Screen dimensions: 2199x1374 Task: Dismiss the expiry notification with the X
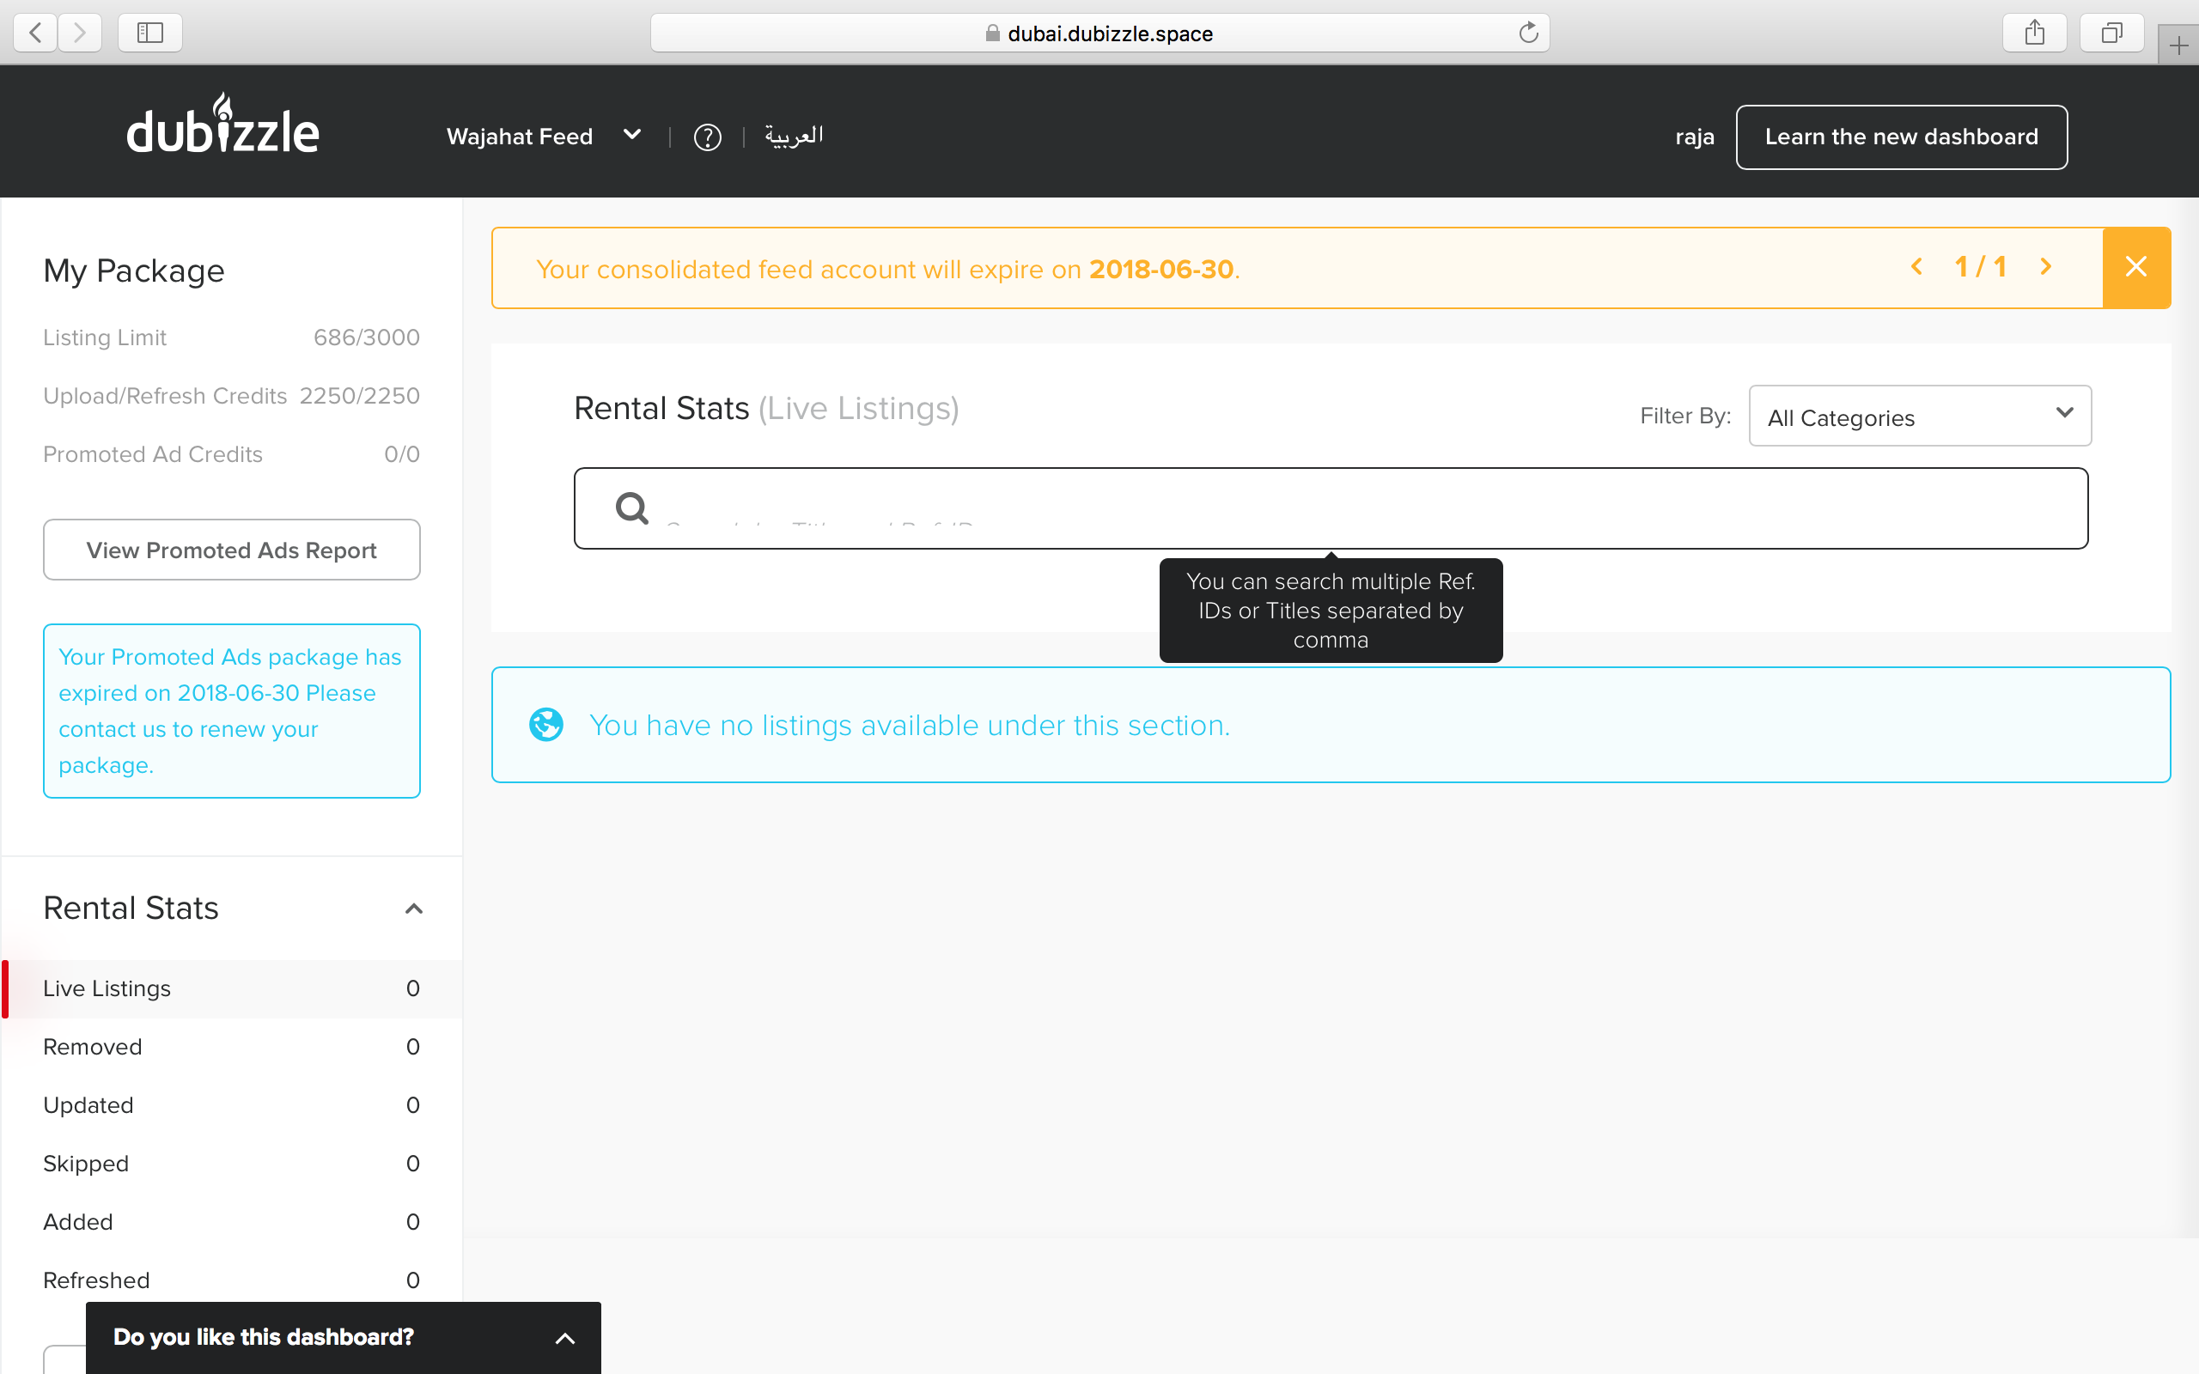click(x=2136, y=267)
